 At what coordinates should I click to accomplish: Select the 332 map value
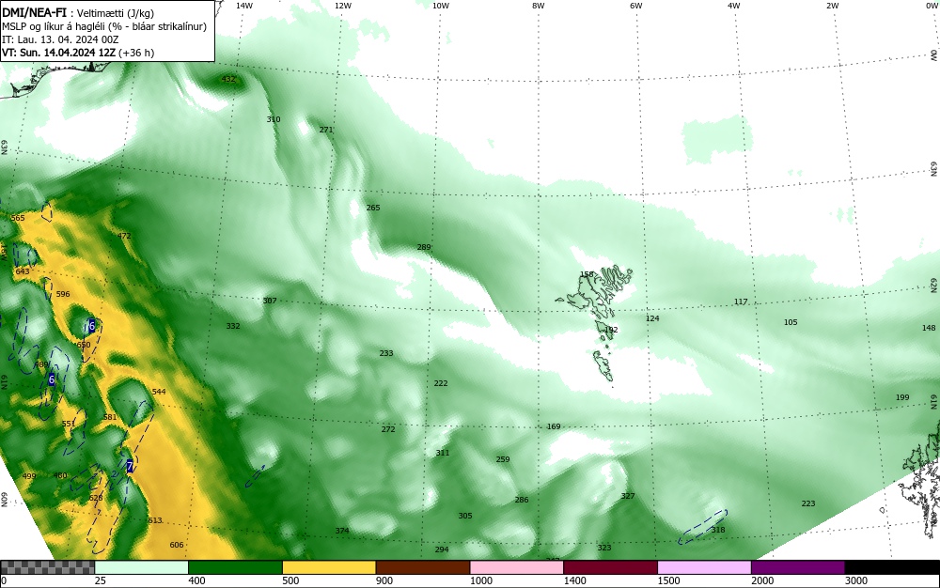(x=232, y=326)
